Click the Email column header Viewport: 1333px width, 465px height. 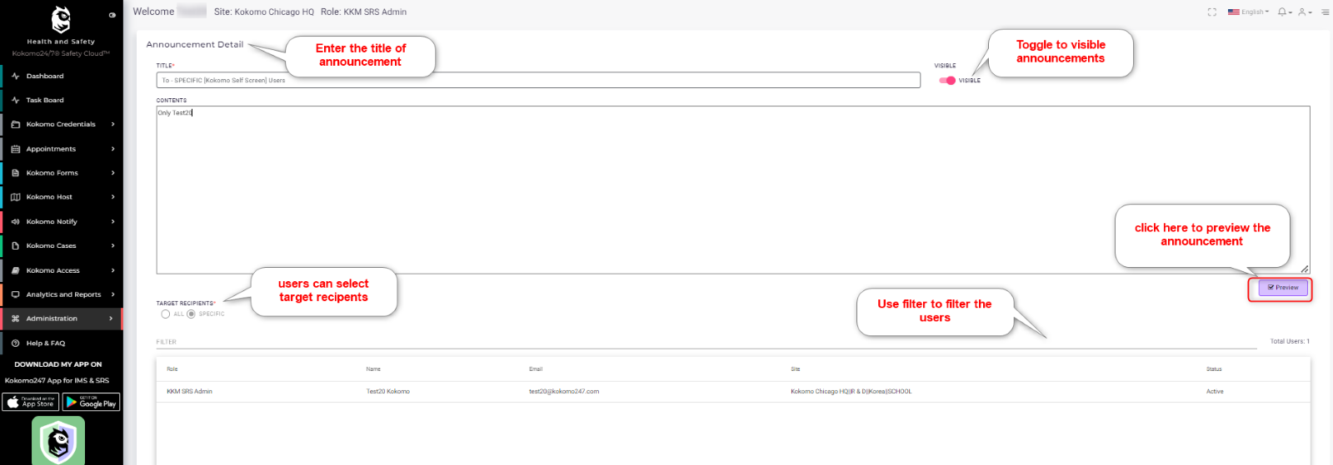tap(536, 369)
